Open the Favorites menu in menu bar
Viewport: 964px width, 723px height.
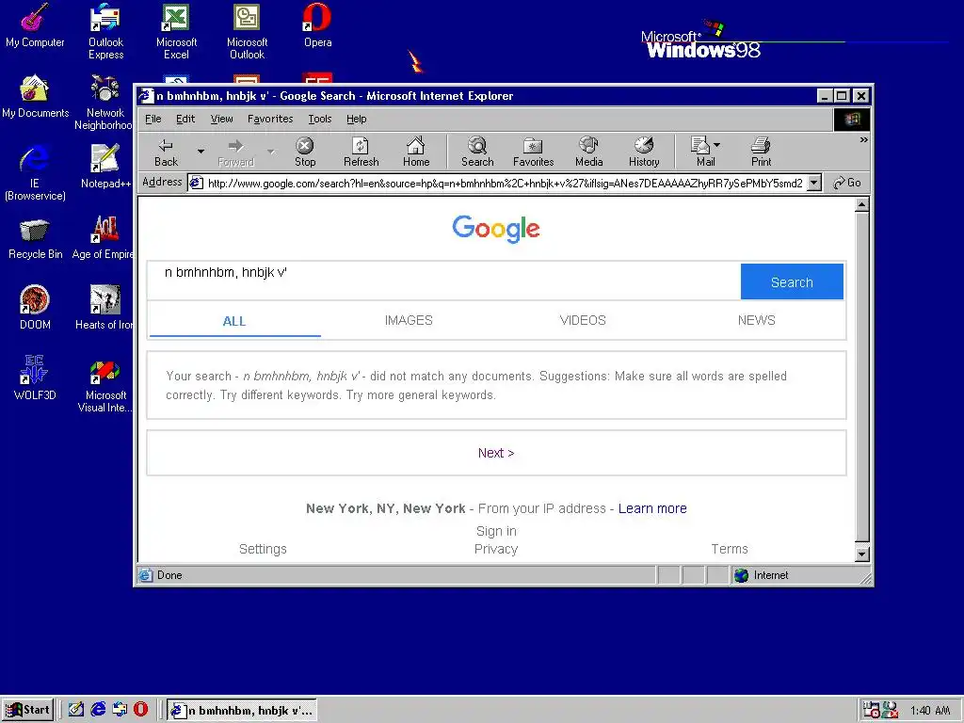(x=270, y=119)
